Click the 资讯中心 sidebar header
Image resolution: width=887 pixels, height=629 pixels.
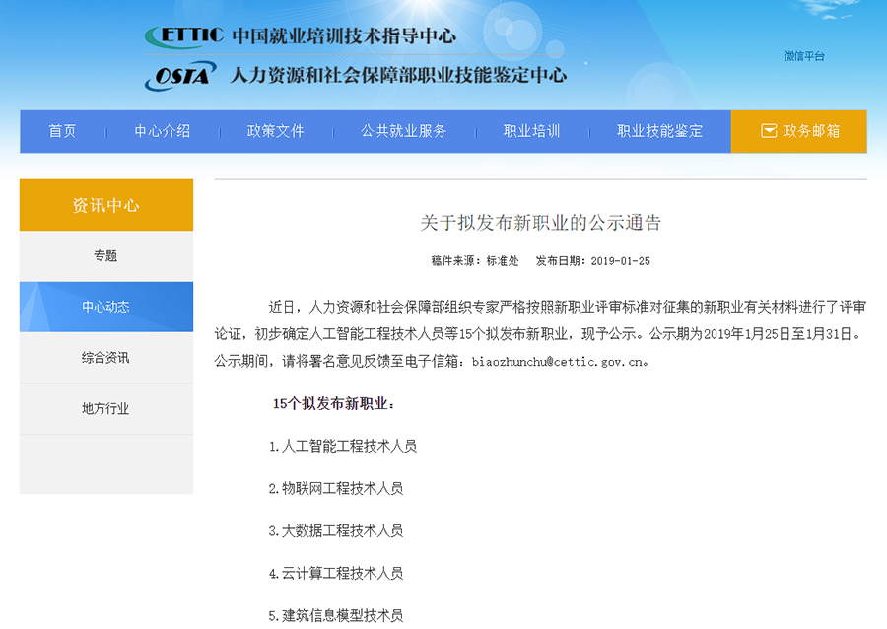104,204
